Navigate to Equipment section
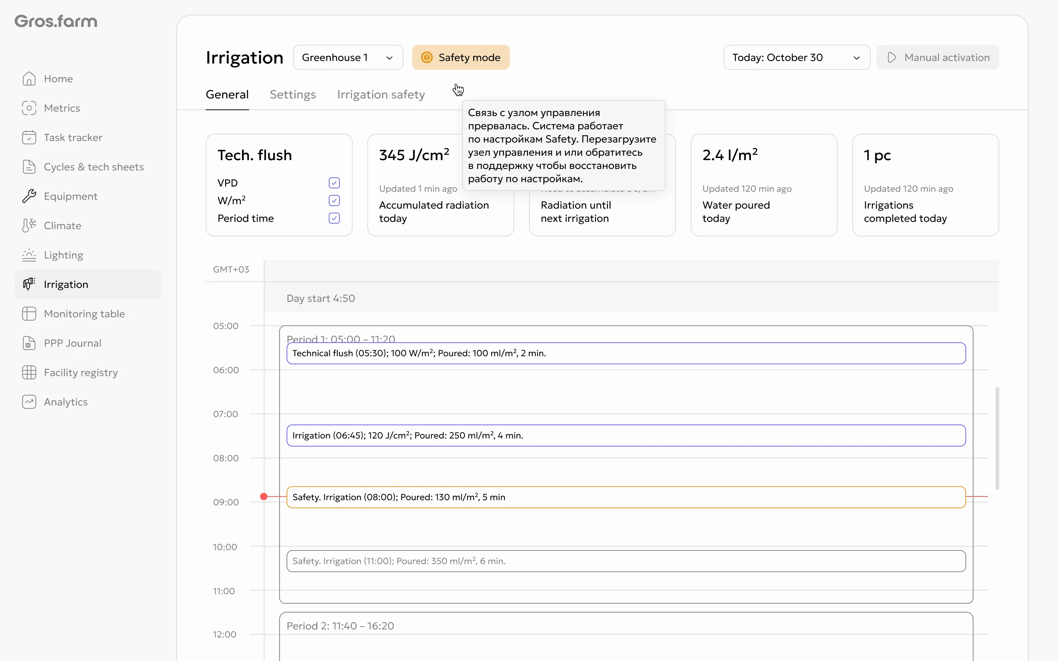 coord(88,196)
